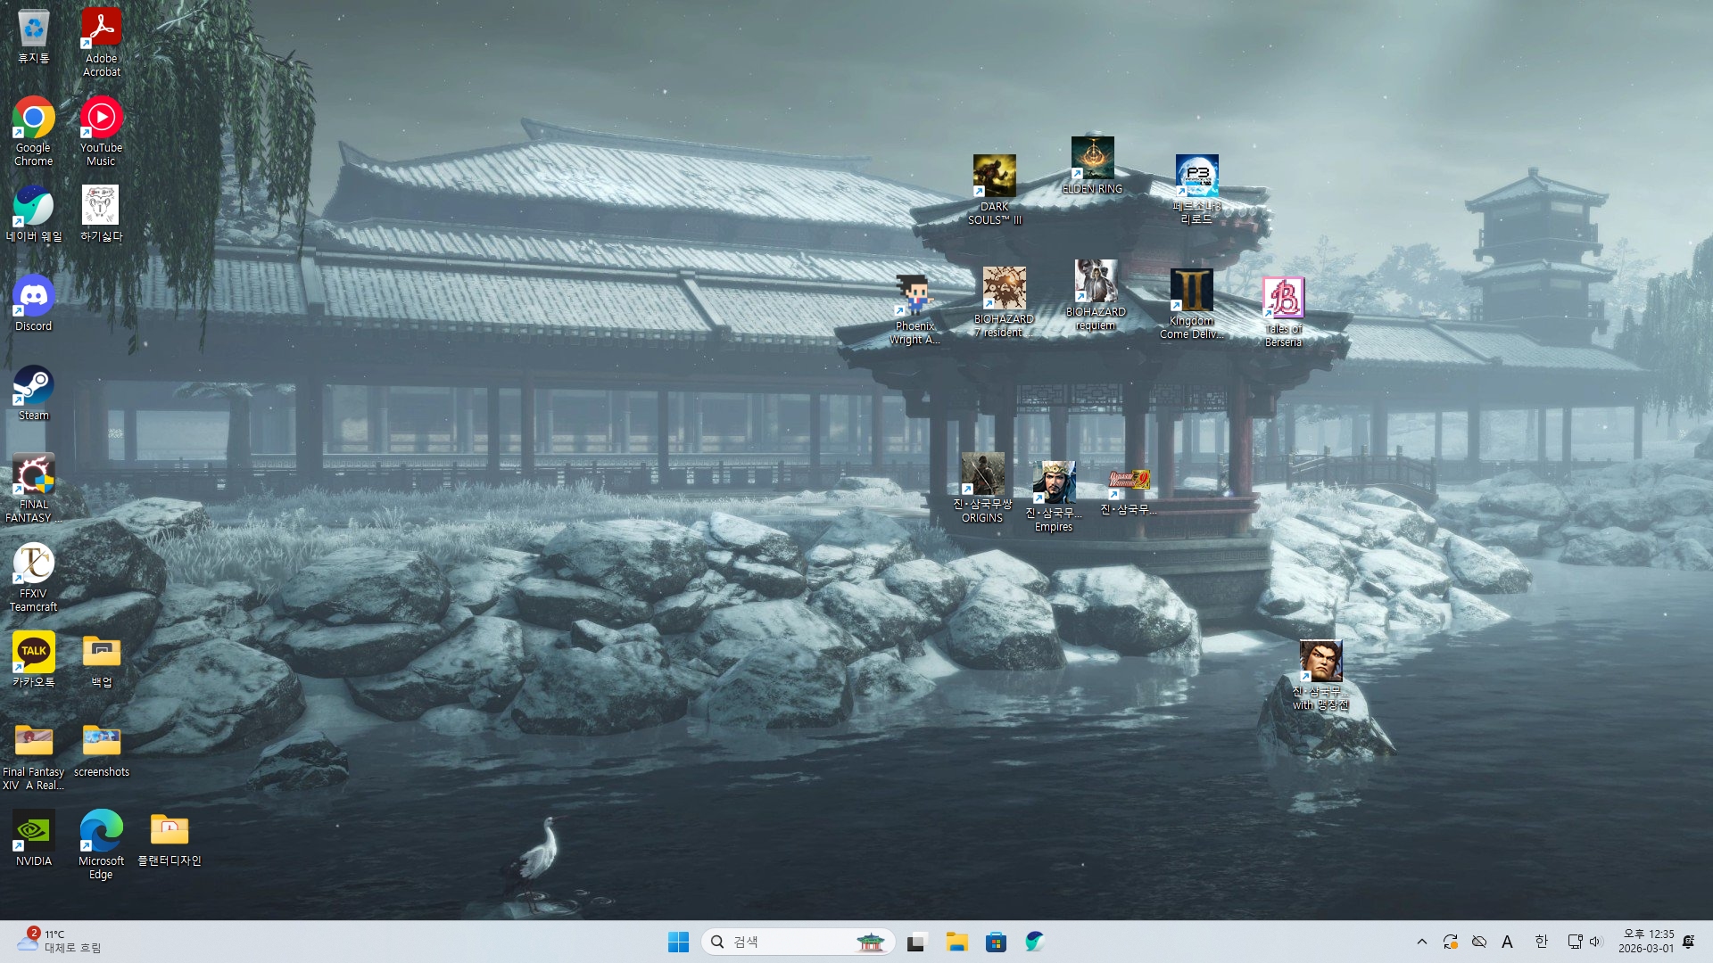Viewport: 1713px width, 963px height.
Task: Open the volume control in system tray
Action: [1596, 942]
